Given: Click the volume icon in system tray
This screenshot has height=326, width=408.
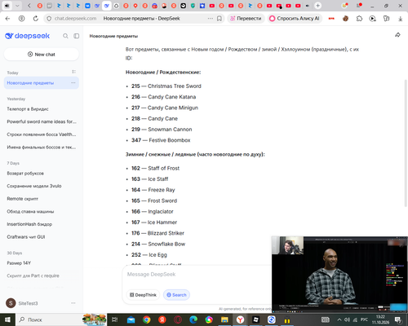Looking at the screenshot, I should coord(347,319).
